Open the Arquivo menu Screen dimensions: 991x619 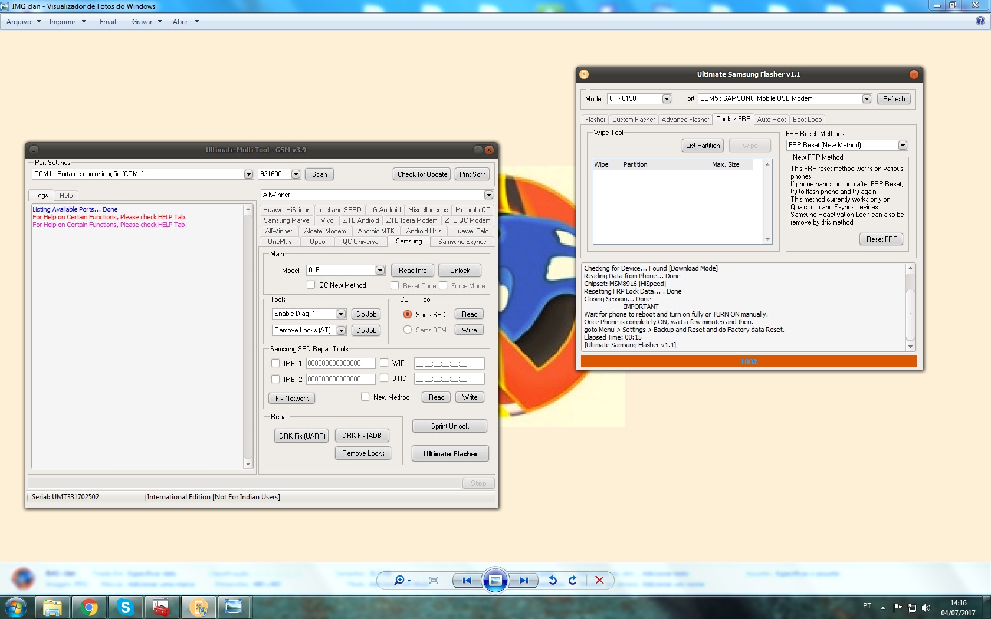pos(24,22)
